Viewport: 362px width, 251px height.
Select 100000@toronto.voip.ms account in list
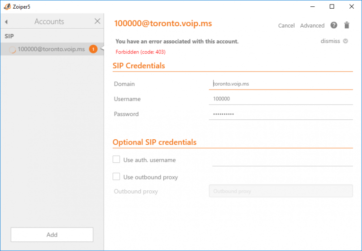[52, 49]
